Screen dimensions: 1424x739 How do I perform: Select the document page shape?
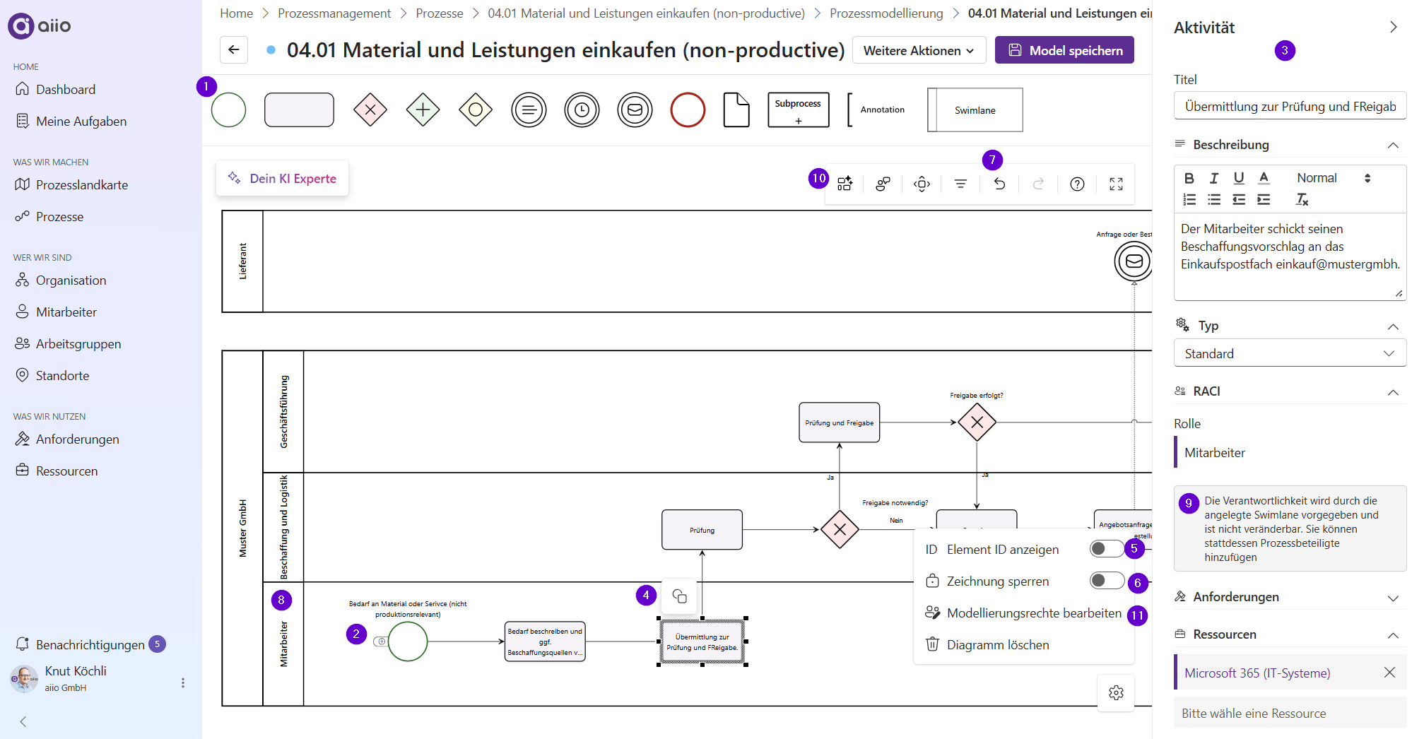click(x=736, y=110)
